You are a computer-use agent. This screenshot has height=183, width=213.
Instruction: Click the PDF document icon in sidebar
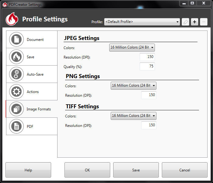click(x=16, y=126)
